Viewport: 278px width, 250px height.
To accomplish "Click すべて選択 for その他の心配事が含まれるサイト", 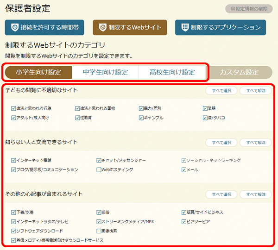I will 221,194.
